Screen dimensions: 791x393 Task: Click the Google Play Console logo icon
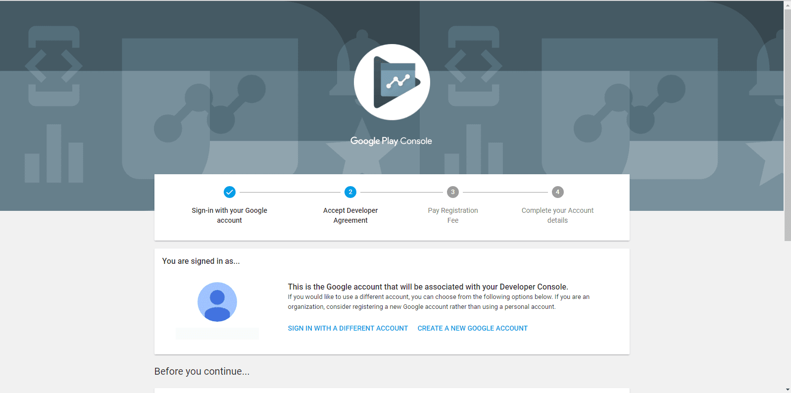pos(392,82)
